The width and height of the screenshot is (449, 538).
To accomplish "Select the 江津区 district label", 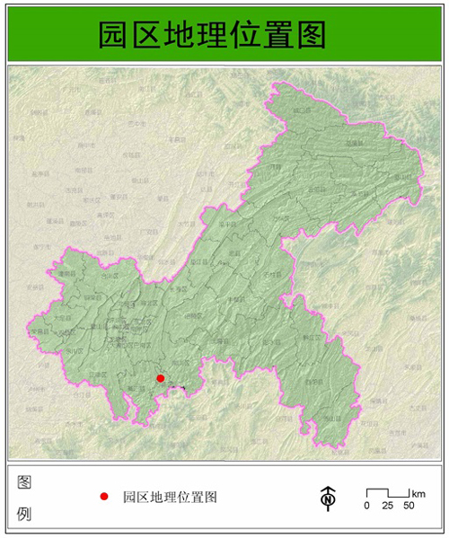I will coord(98,375).
